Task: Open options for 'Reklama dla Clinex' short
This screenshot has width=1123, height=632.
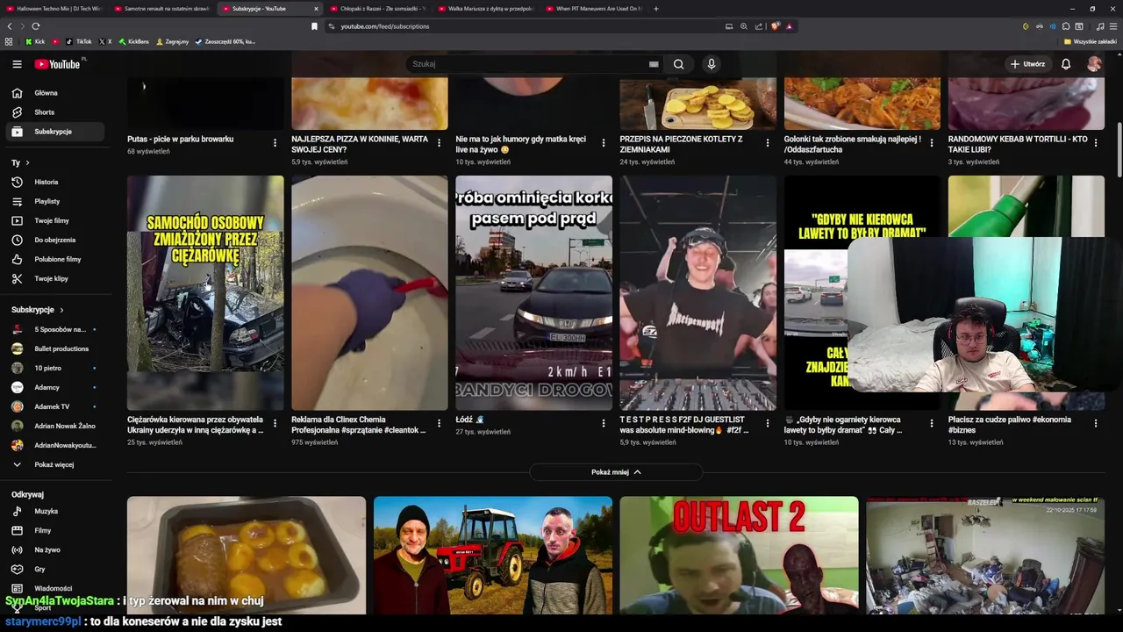Action: [x=439, y=423]
